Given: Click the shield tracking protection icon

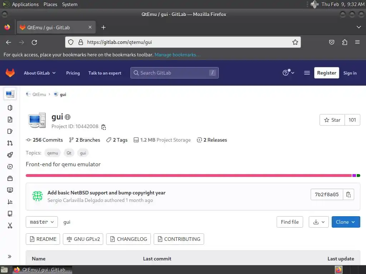Looking at the screenshot, I should pyautogui.click(x=71, y=42).
